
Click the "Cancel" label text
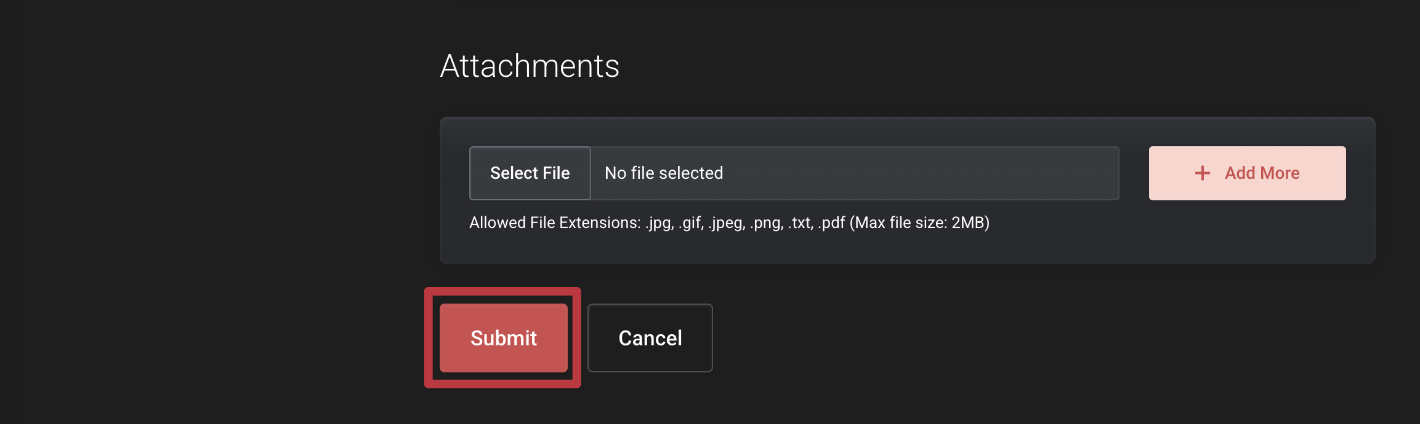(650, 338)
